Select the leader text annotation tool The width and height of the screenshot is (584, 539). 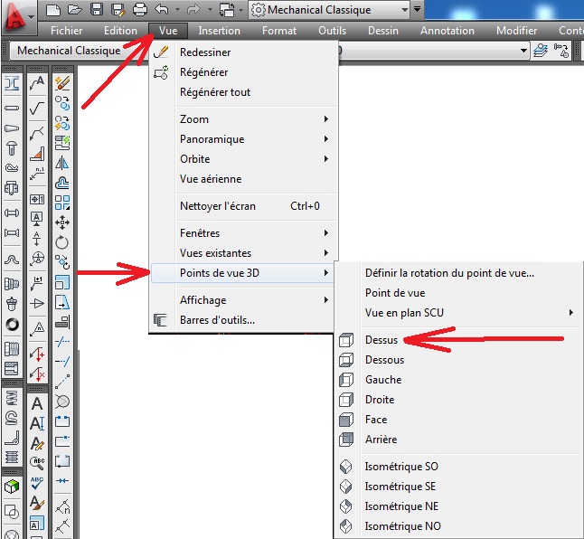pyautogui.click(x=37, y=83)
